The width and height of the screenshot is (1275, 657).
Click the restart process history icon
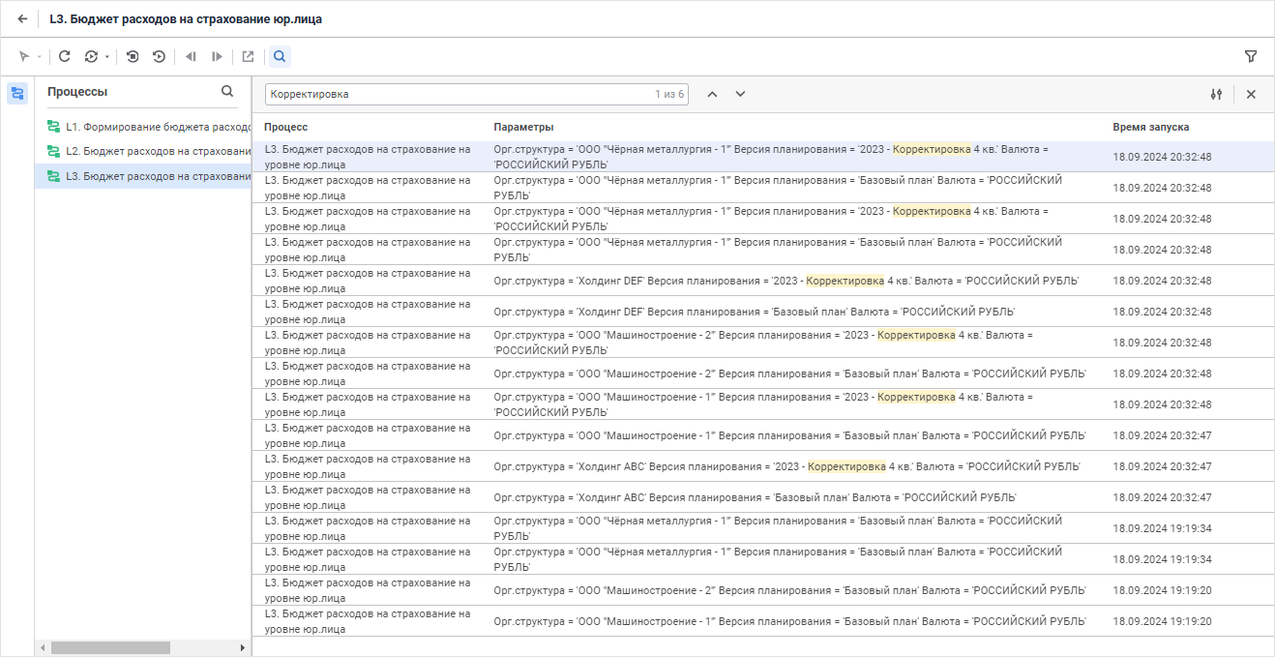159,57
